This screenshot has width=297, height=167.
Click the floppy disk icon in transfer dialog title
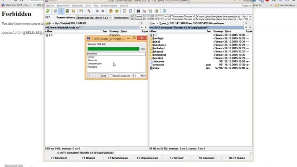tap(88, 39)
